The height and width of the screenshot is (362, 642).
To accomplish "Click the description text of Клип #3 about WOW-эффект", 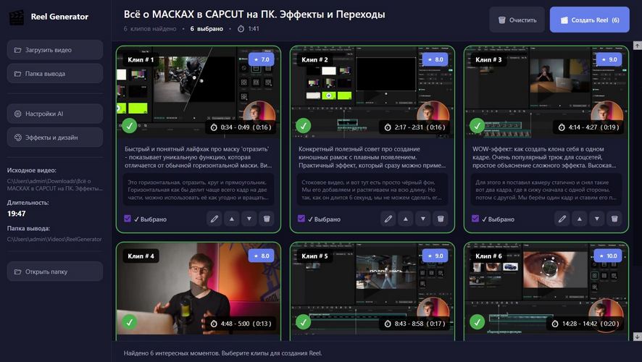I will pyautogui.click(x=545, y=157).
